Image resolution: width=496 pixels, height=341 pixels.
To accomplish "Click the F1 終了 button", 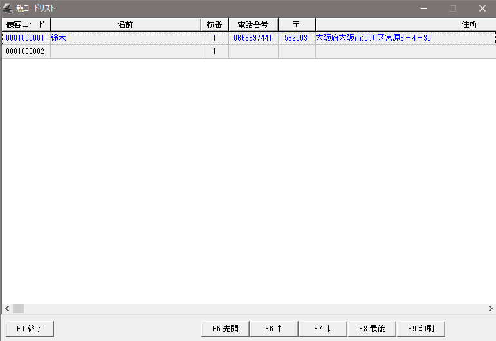I will (x=30, y=328).
